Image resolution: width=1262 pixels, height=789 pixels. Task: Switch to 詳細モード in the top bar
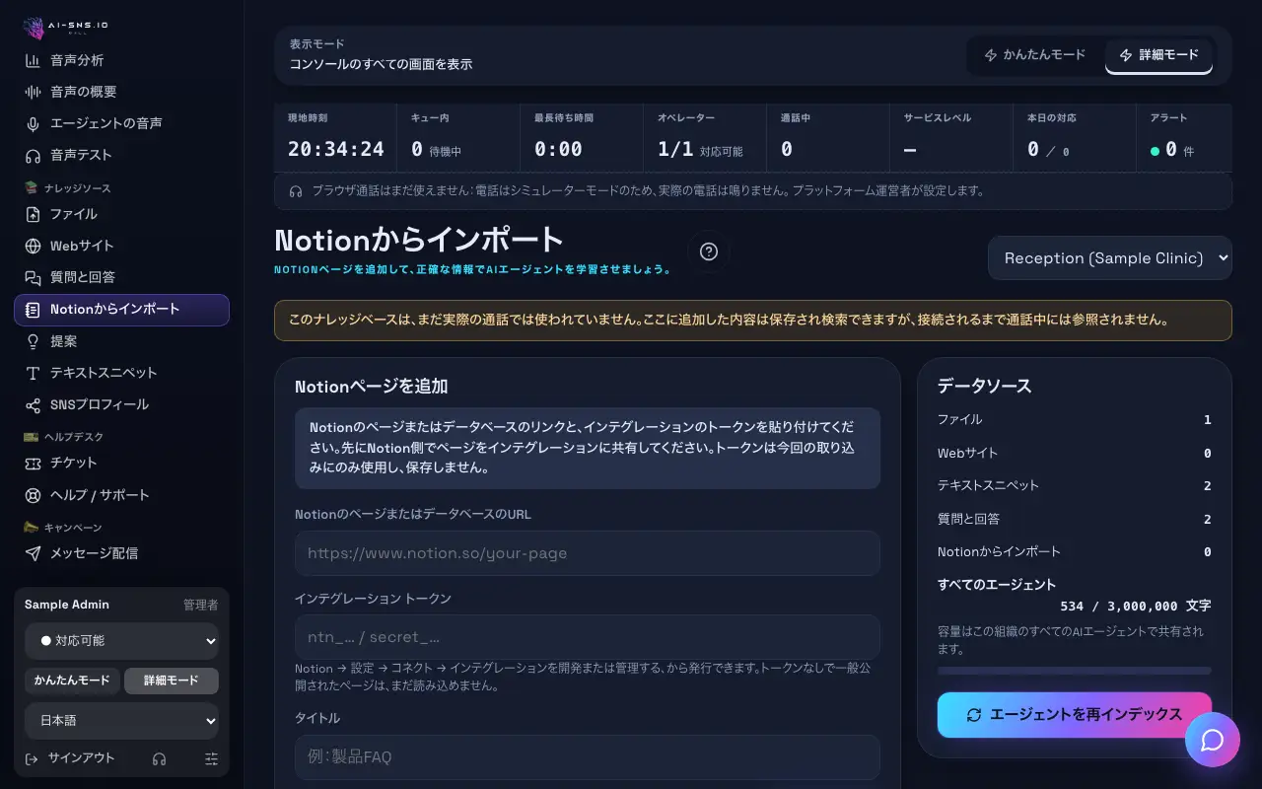pyautogui.click(x=1159, y=55)
